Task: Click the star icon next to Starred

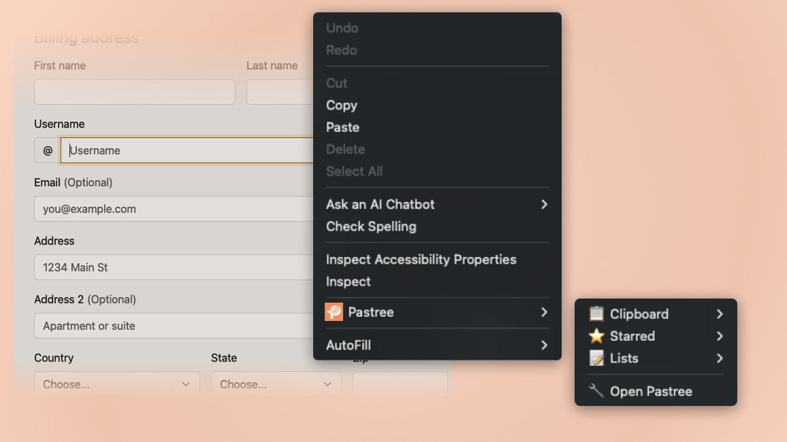Action: click(x=595, y=336)
